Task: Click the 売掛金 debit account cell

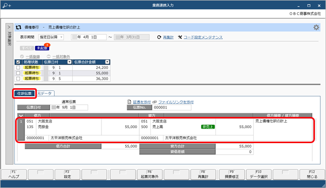Action: click(43, 127)
